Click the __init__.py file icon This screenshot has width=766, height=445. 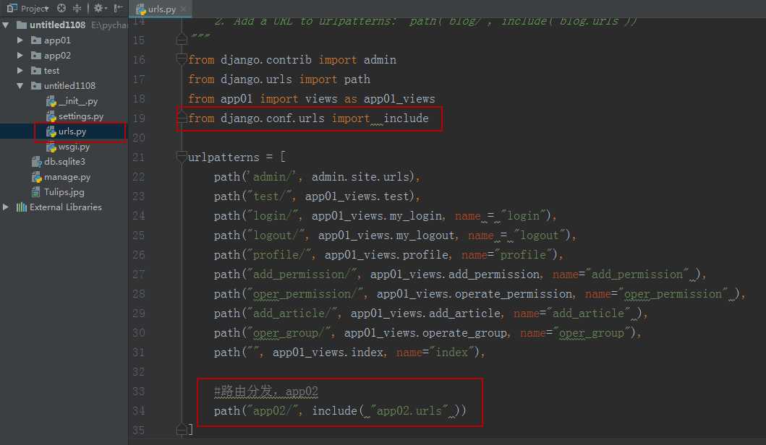click(x=51, y=101)
